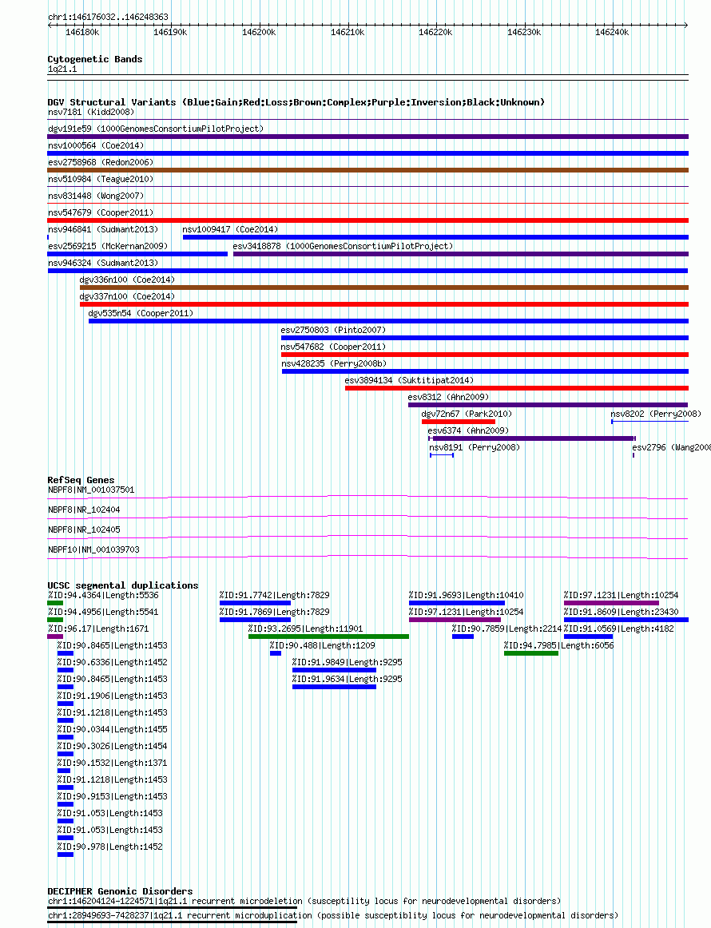711x928 pixels.
Task: Click the purple bar under esv6374
Action: pyautogui.click(x=532, y=438)
